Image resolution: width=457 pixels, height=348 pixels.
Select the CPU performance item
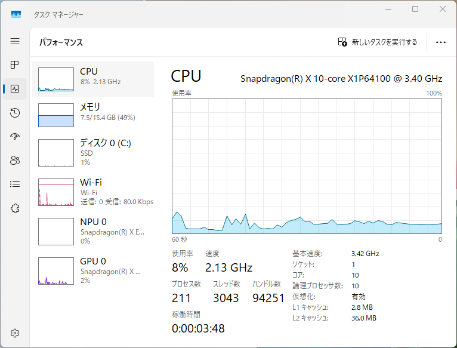(x=93, y=79)
